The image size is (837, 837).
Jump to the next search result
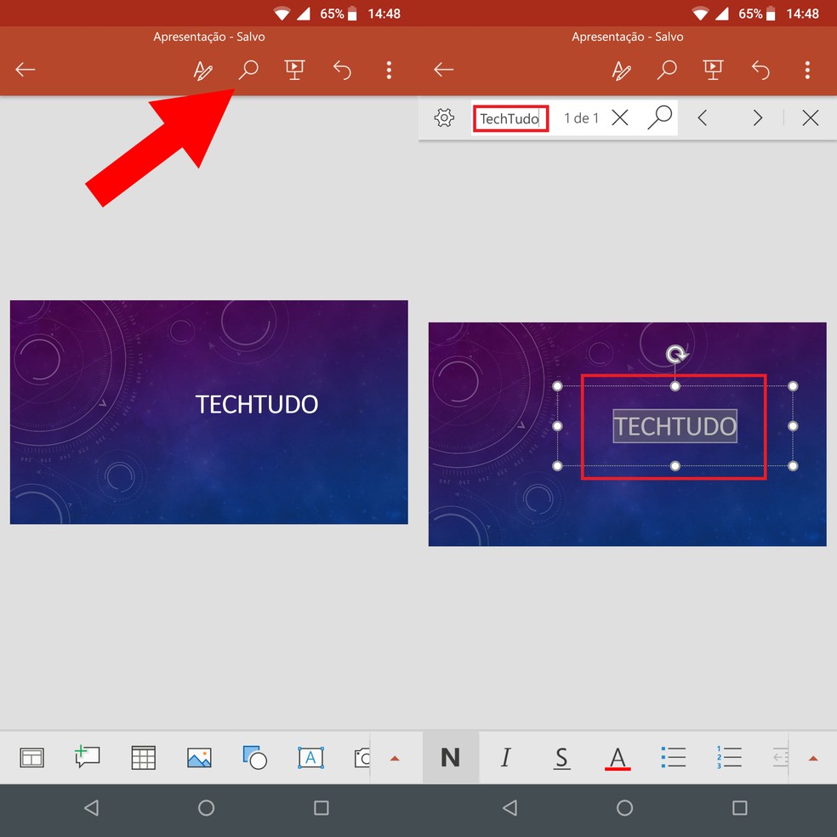pyautogui.click(x=757, y=117)
